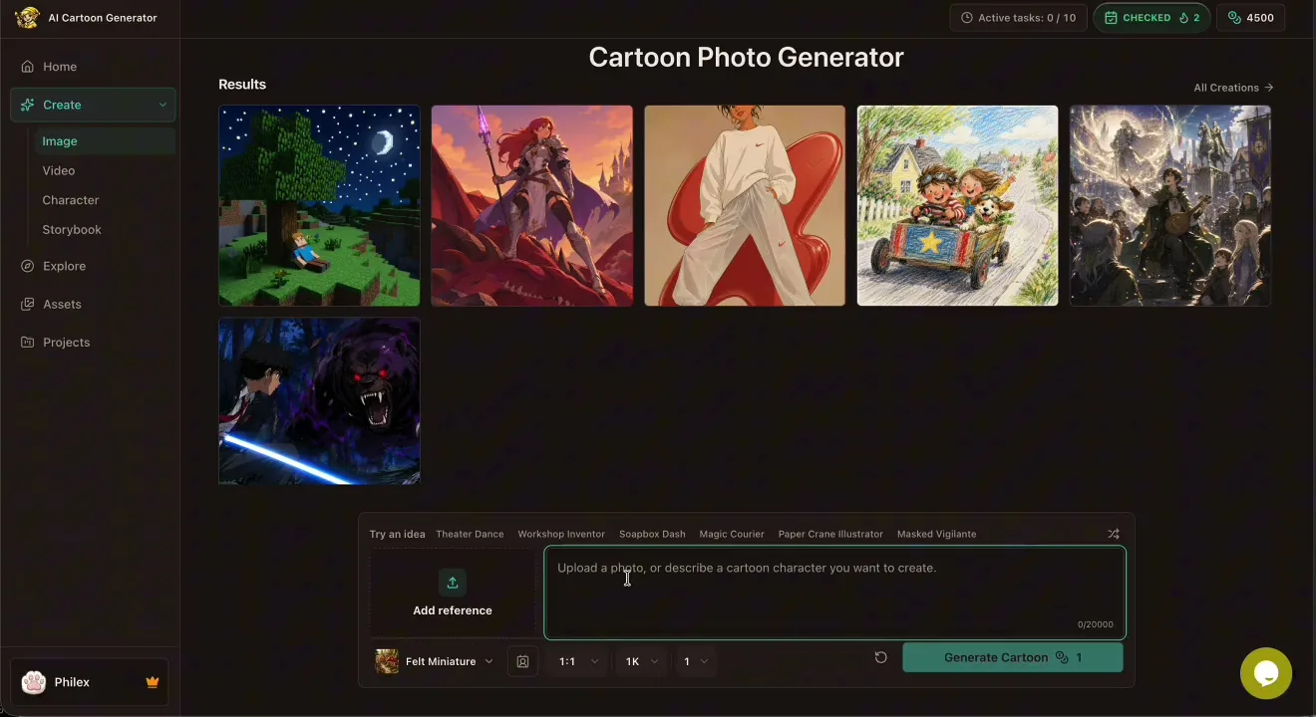Click the shuffle ideas icon
Screen dimensions: 1316x717
pos(1114,534)
